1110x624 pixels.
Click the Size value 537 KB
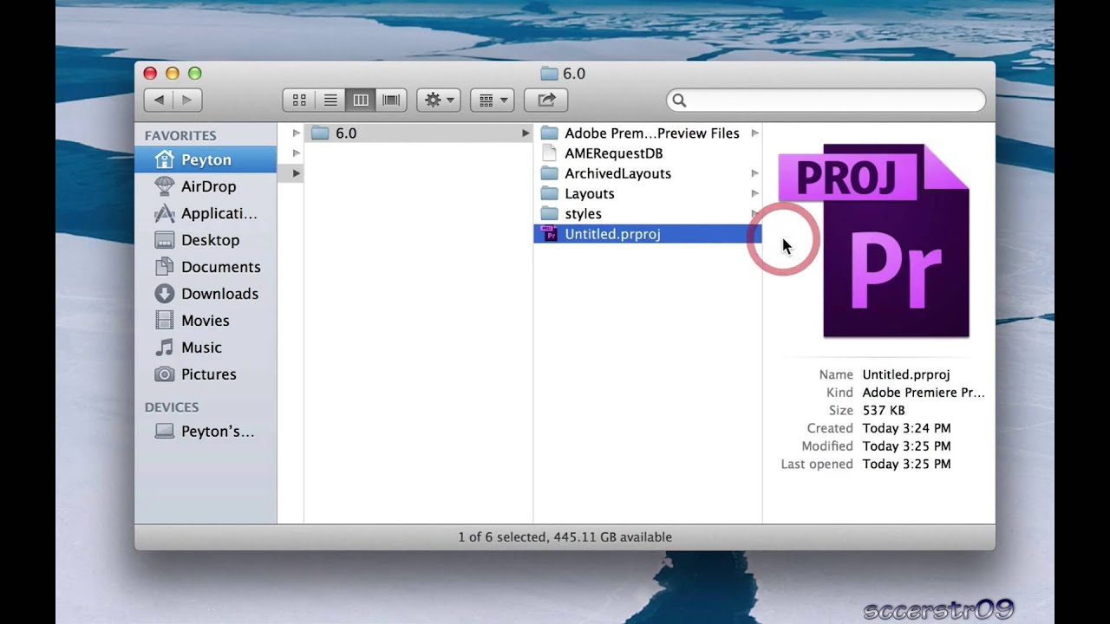[x=884, y=411]
